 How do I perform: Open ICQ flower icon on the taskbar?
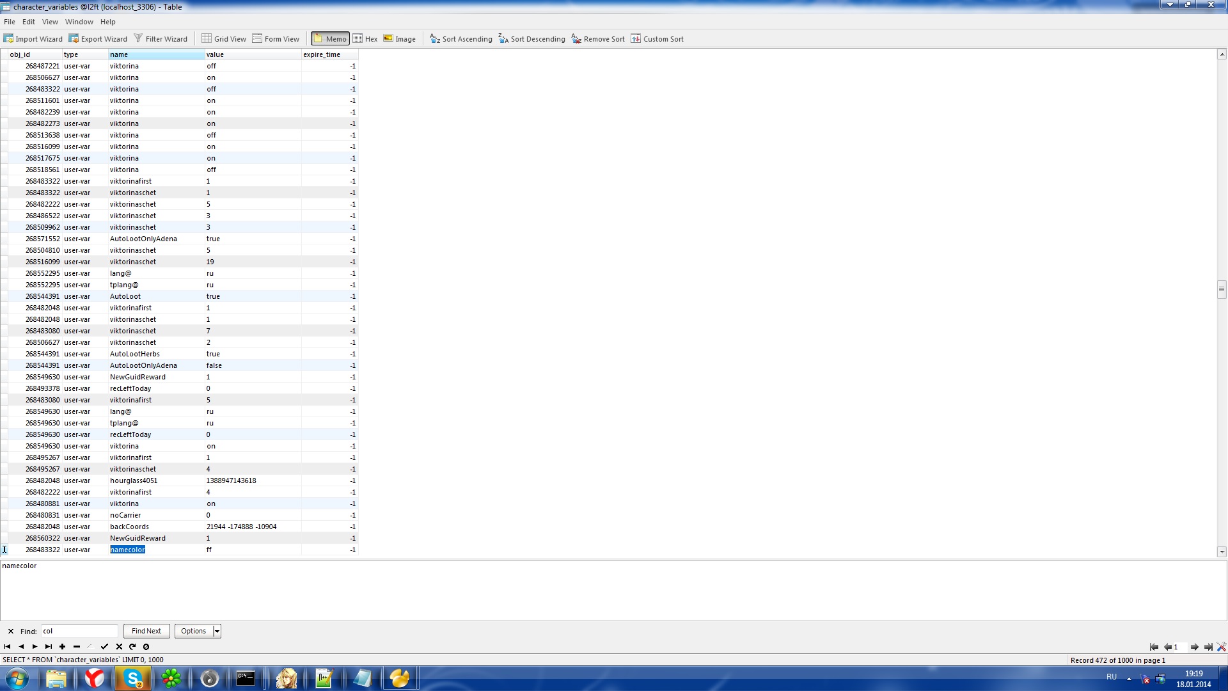[171, 678]
